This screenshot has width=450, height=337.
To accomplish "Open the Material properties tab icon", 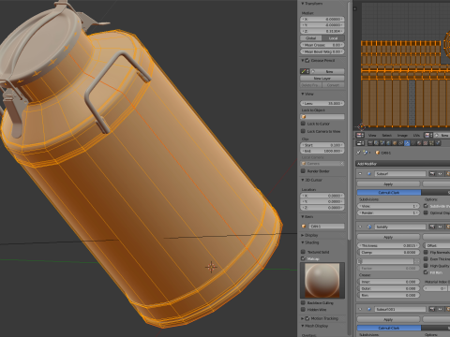I will click(419, 143).
